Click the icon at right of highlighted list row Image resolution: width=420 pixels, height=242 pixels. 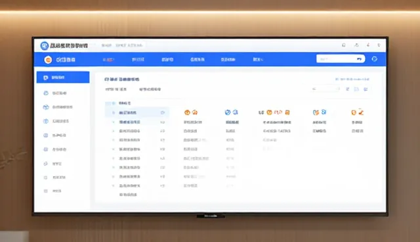pos(163,112)
